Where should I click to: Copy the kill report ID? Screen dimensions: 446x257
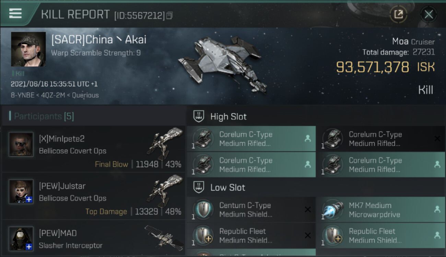(169, 15)
